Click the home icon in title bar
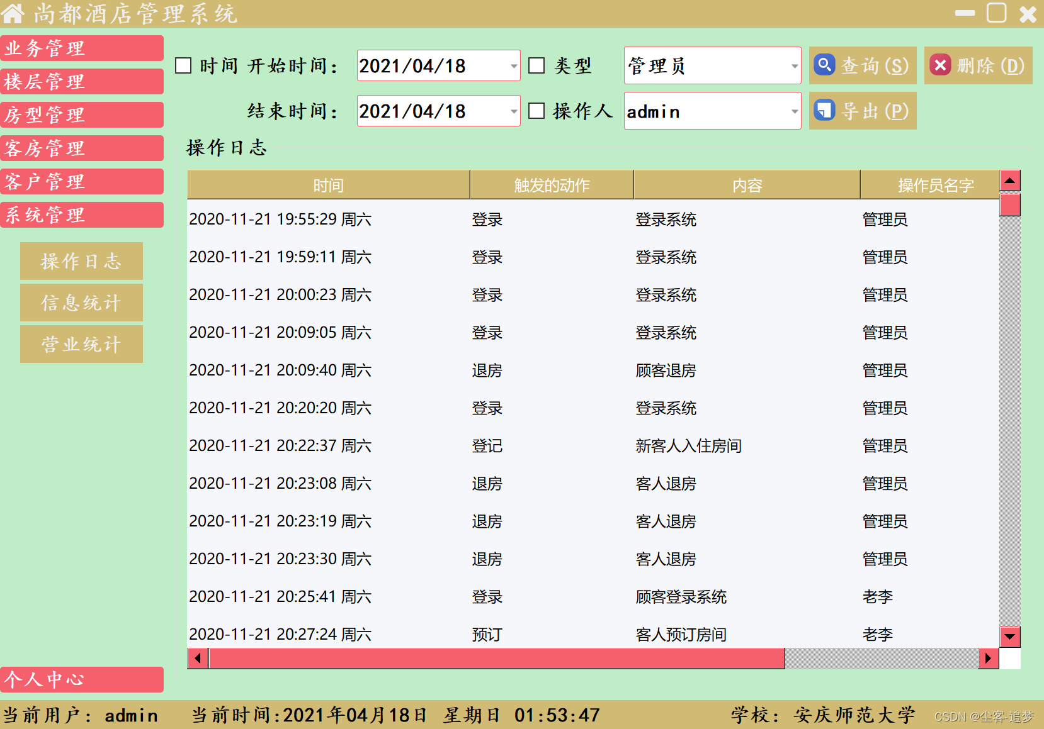 pos(13,13)
